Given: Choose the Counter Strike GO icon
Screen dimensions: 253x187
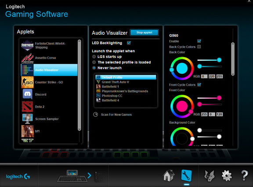Looking at the screenshot, I should [27, 82].
